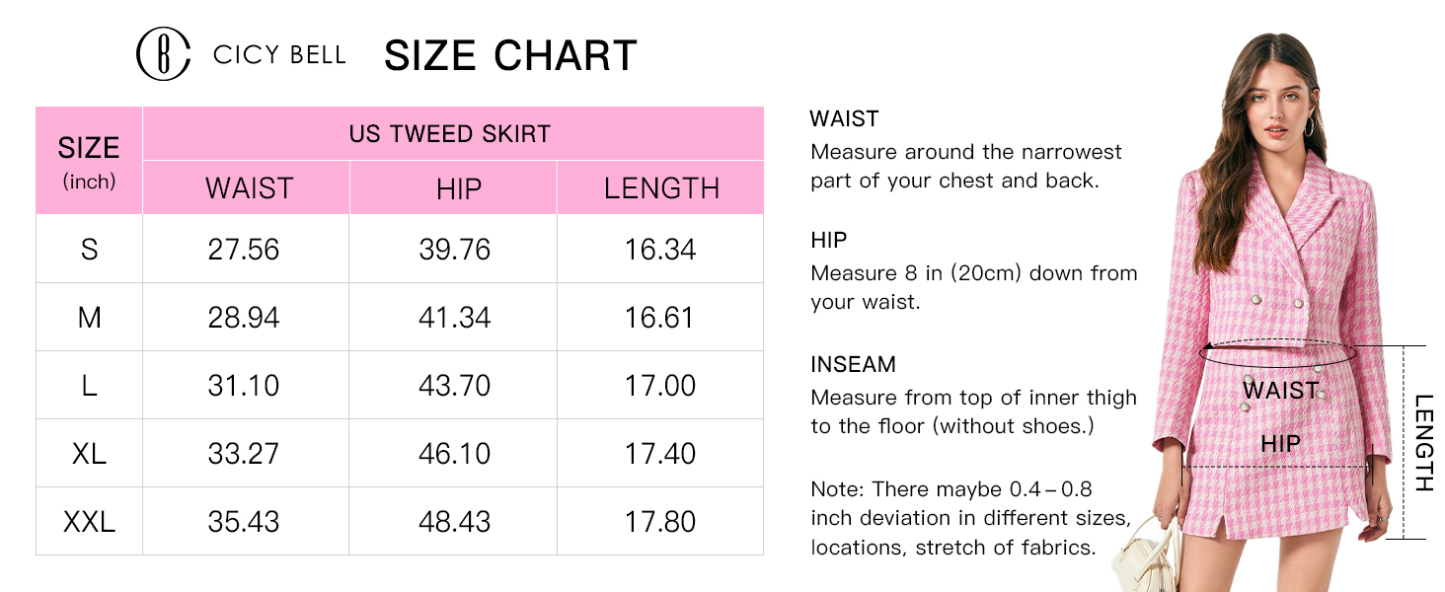Click the LENGTH column header
1445x592 pixels.
click(x=661, y=188)
